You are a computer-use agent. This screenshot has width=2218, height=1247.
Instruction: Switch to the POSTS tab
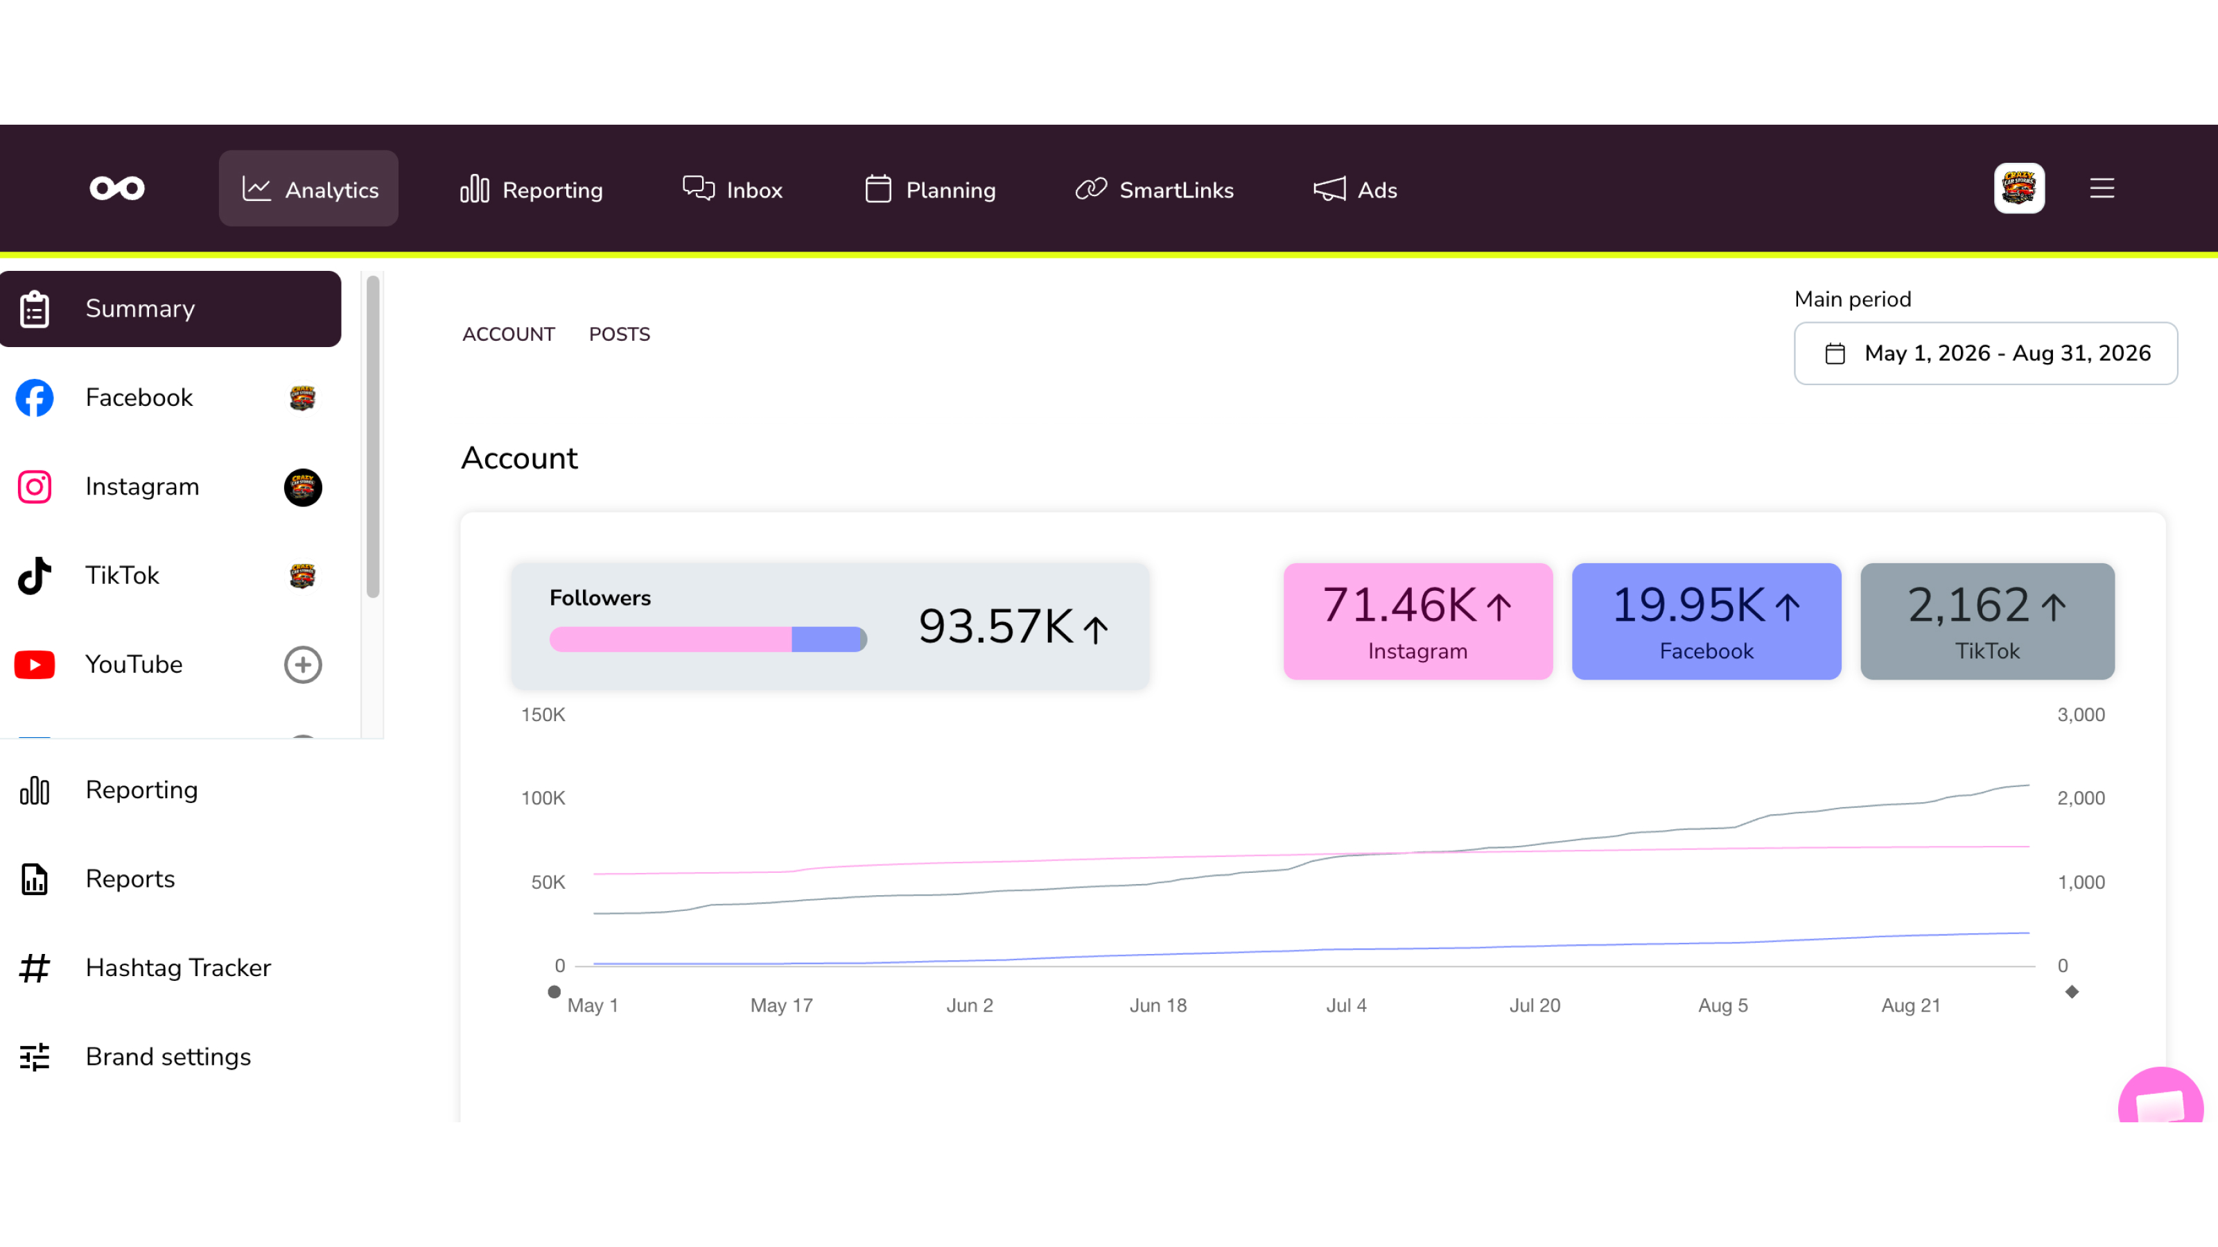click(619, 334)
